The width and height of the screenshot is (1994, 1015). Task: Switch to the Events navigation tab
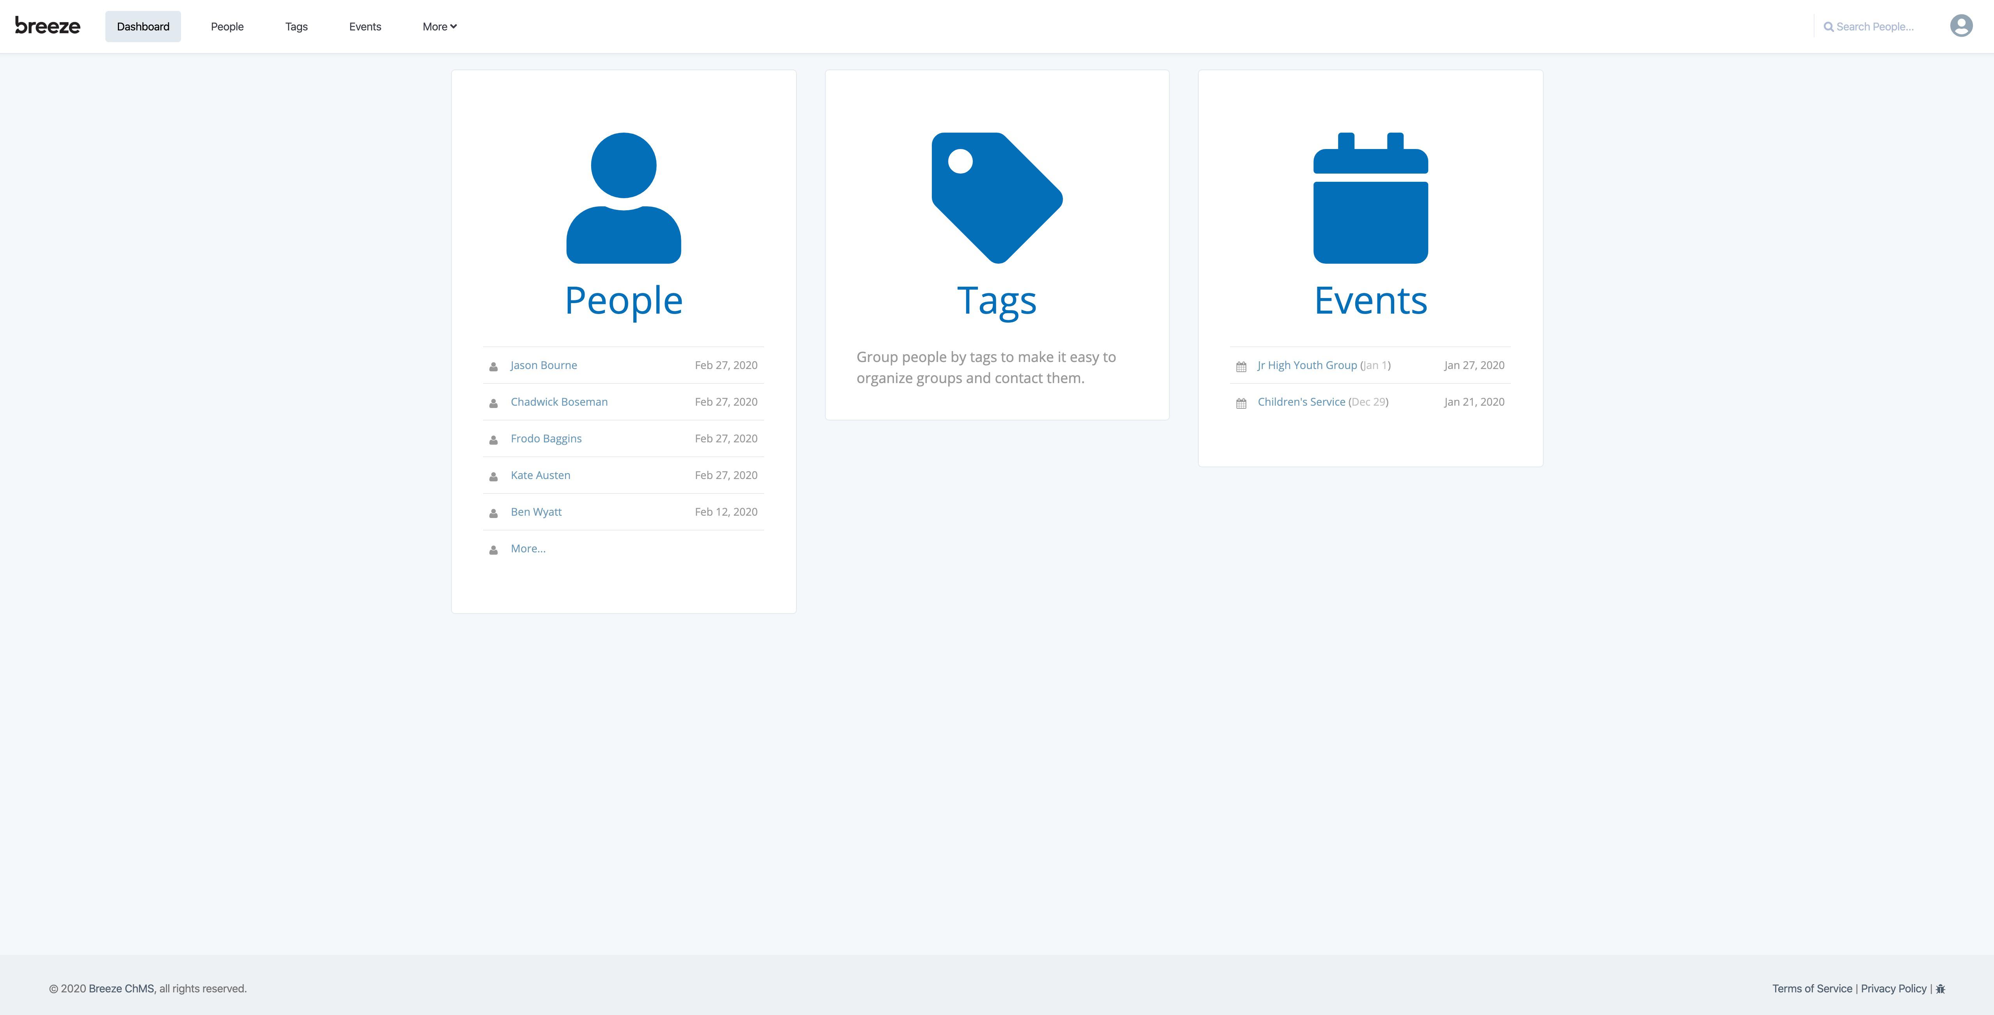tap(364, 26)
